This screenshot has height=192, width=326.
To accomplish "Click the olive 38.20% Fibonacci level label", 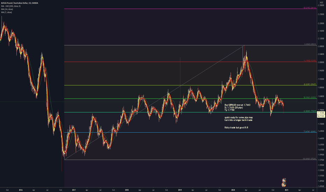I will click(x=310, y=84).
